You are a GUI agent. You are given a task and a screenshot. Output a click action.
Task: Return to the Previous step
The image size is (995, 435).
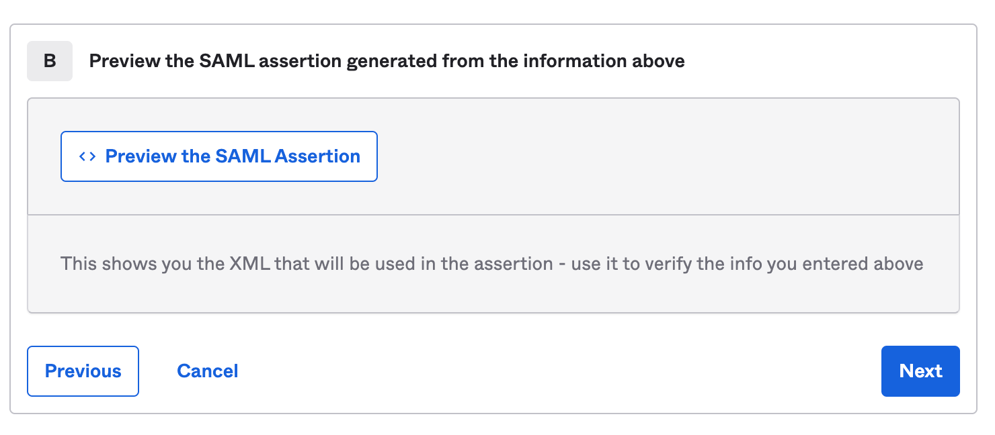(83, 371)
